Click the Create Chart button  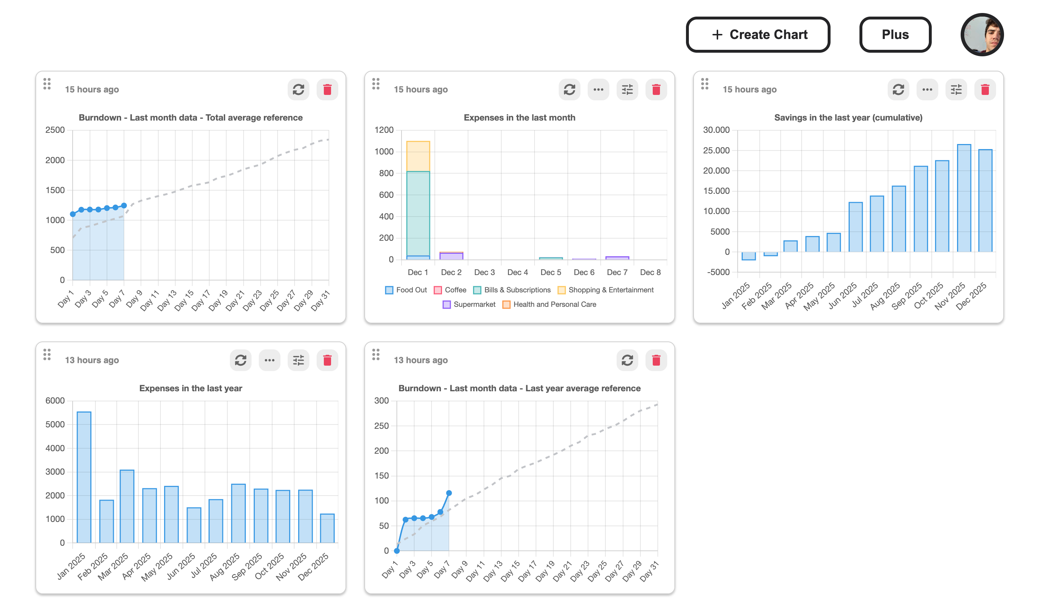(758, 35)
